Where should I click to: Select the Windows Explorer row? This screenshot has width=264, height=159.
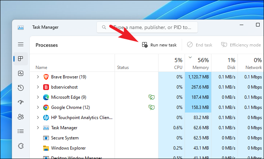147,148
